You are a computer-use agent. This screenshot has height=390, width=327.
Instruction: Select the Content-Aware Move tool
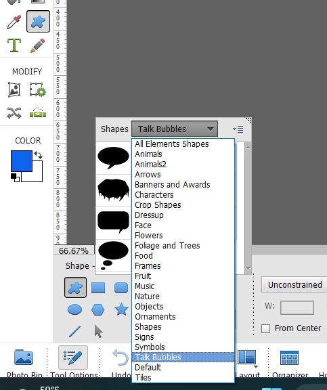(x=14, y=113)
